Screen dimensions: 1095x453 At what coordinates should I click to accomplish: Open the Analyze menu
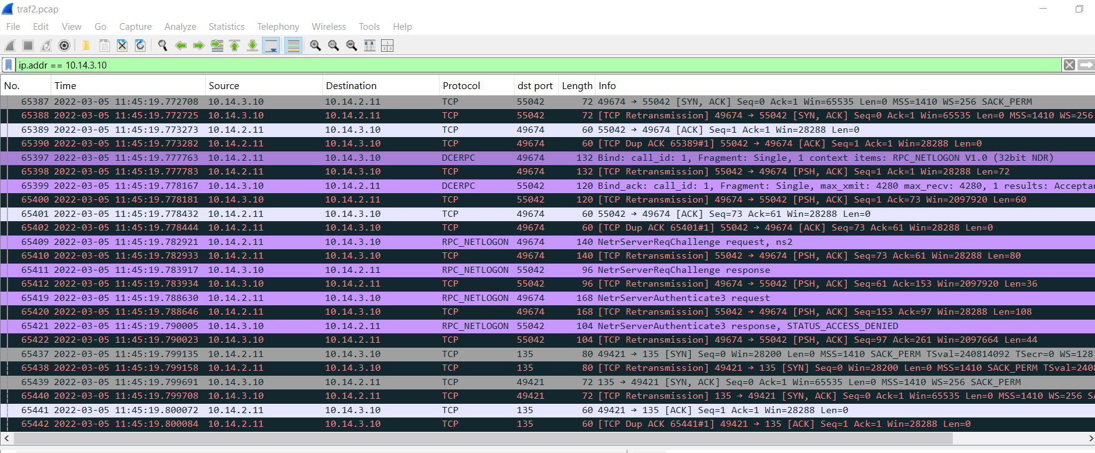coord(180,27)
